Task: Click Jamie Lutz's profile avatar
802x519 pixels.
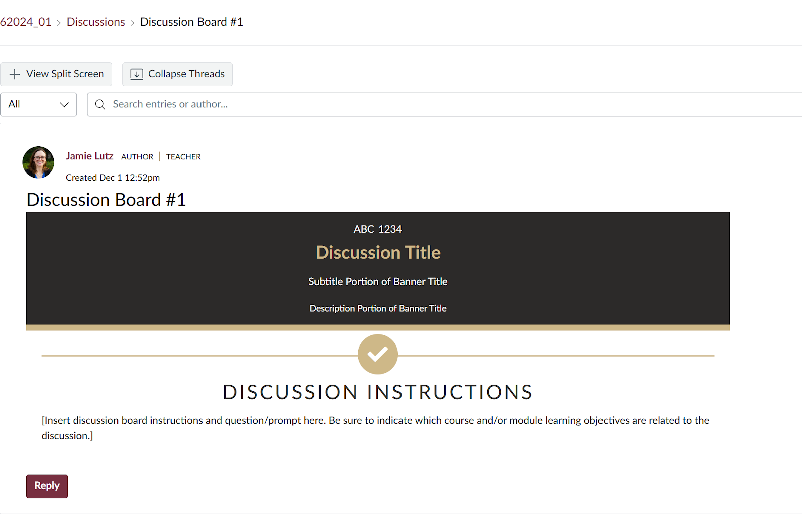Action: tap(38, 162)
